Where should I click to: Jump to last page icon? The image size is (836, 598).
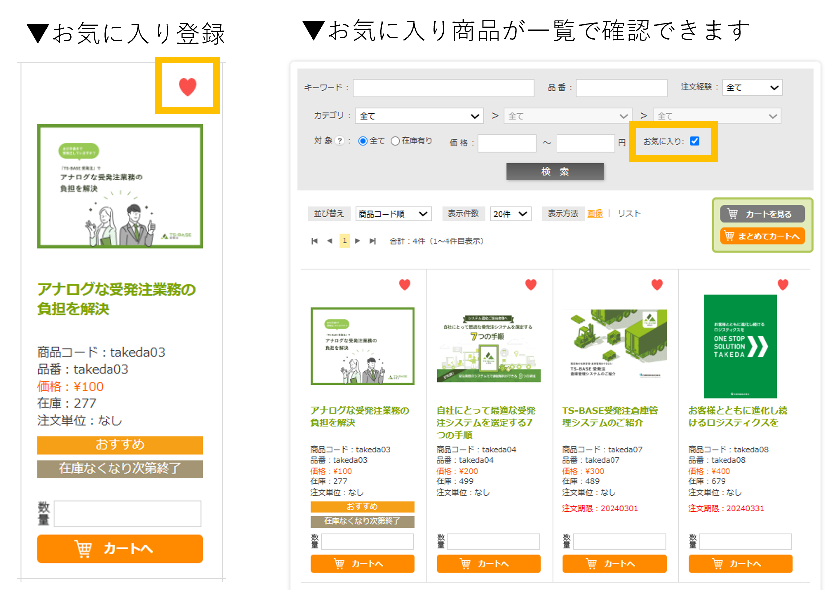tap(373, 241)
